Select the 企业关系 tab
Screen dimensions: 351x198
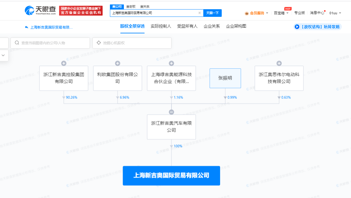(212, 26)
